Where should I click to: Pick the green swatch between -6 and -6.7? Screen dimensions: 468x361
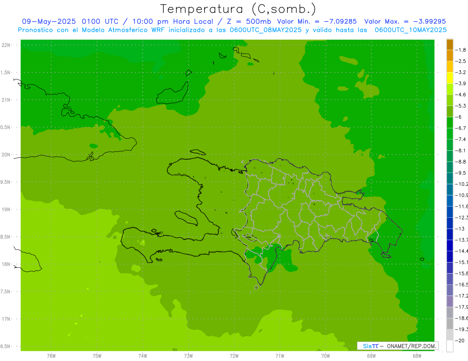point(450,122)
